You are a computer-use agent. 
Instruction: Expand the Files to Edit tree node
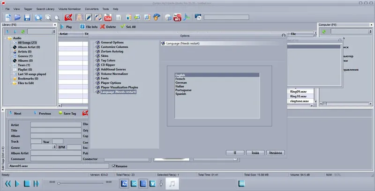(10, 83)
